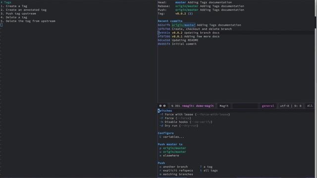Viewport: 317px width, 178px height.
Task: Click the Switches section heading
Action: tap(165, 111)
